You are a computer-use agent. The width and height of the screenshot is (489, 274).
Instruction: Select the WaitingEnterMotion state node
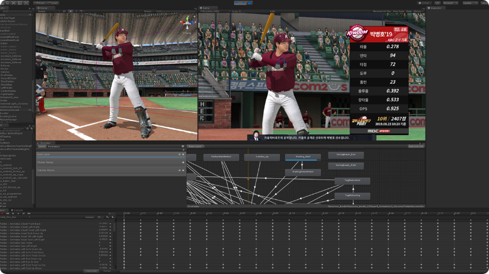pos(303,172)
